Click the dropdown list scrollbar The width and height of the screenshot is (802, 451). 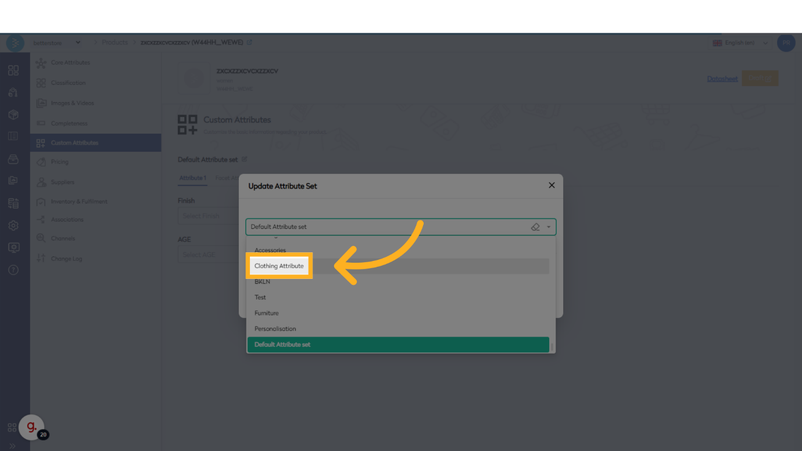click(552, 346)
